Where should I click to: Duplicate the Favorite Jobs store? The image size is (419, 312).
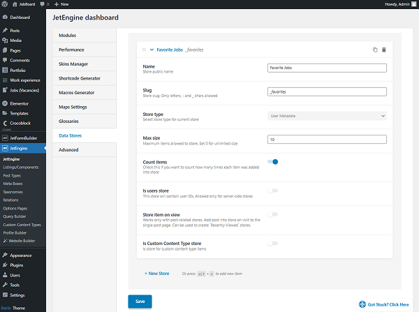(375, 50)
